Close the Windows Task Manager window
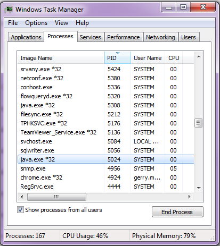This screenshot has width=220, height=246. click(x=203, y=7)
